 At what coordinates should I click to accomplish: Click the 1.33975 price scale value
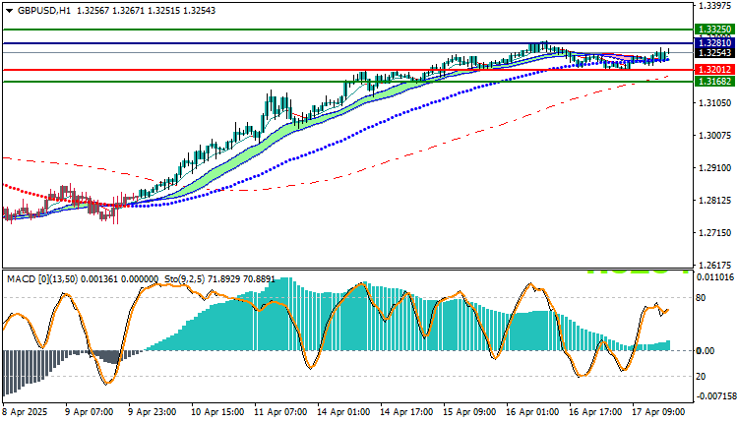click(x=715, y=6)
